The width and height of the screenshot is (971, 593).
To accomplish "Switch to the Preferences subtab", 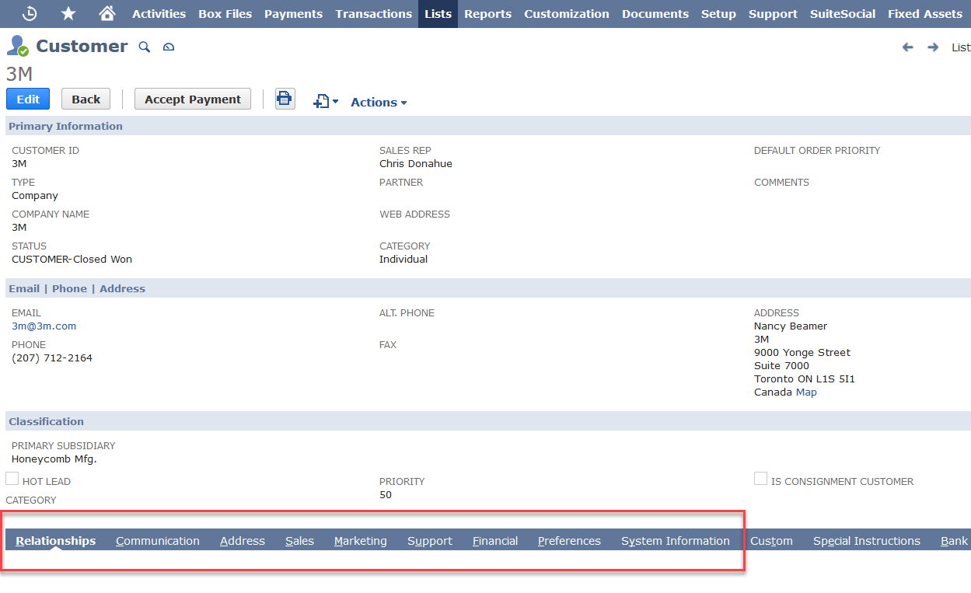I will click(x=569, y=541).
